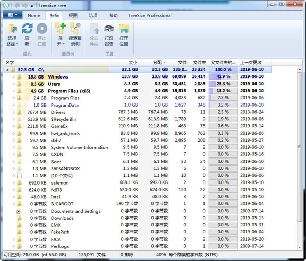This screenshot has height=261, width=306.
Task: Click the 停止扫描 stop scan icon
Action: click(42, 29)
